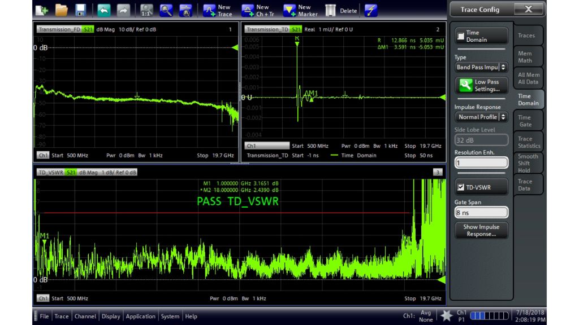Open the Channel menu in bottom bar
The width and height of the screenshot is (579, 325).
click(x=85, y=317)
